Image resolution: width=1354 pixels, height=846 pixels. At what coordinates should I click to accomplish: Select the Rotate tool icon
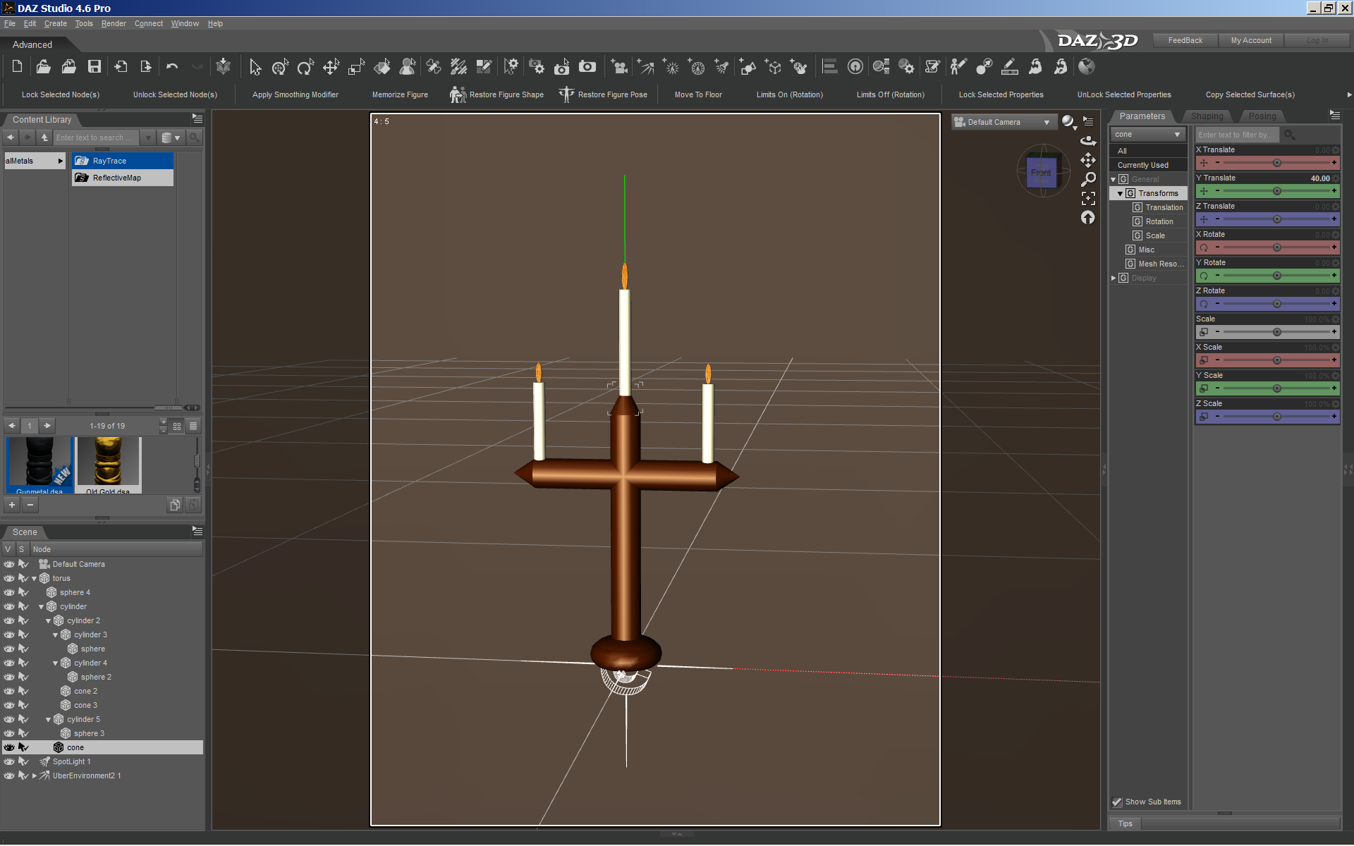[x=305, y=67]
